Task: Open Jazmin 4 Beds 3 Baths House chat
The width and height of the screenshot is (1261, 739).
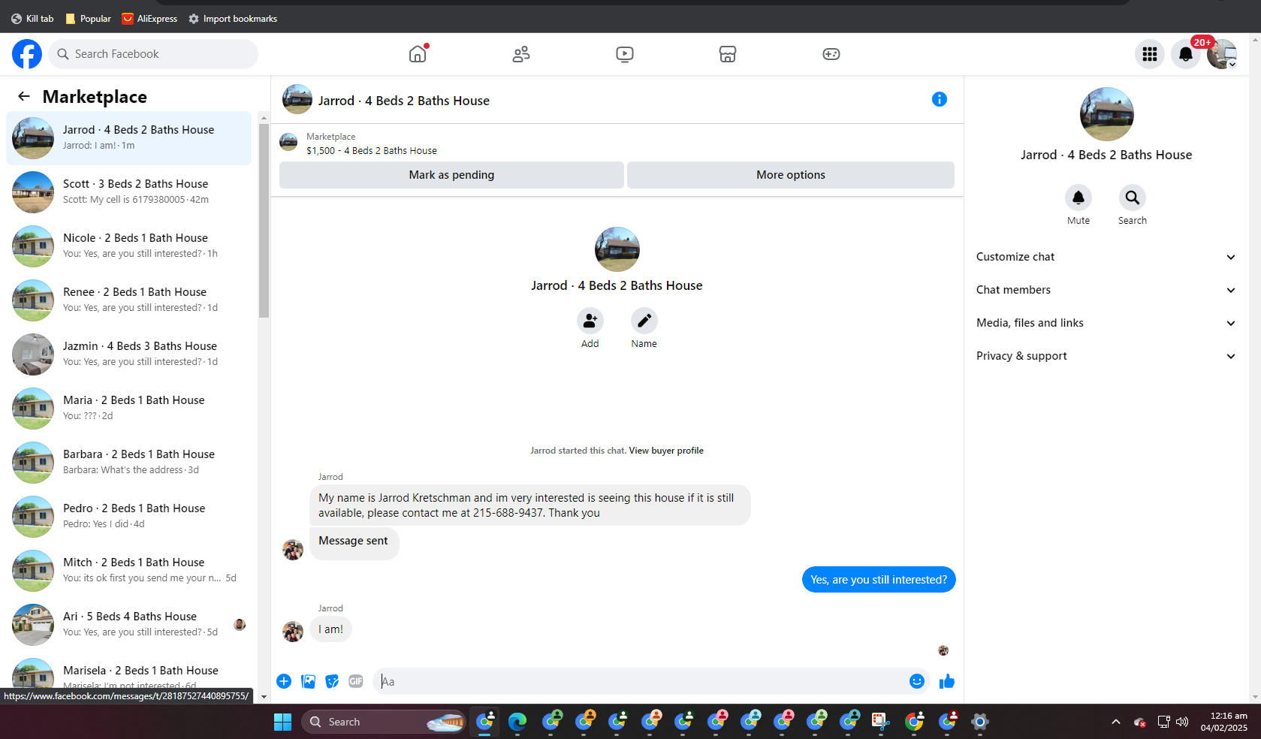Action: click(129, 354)
